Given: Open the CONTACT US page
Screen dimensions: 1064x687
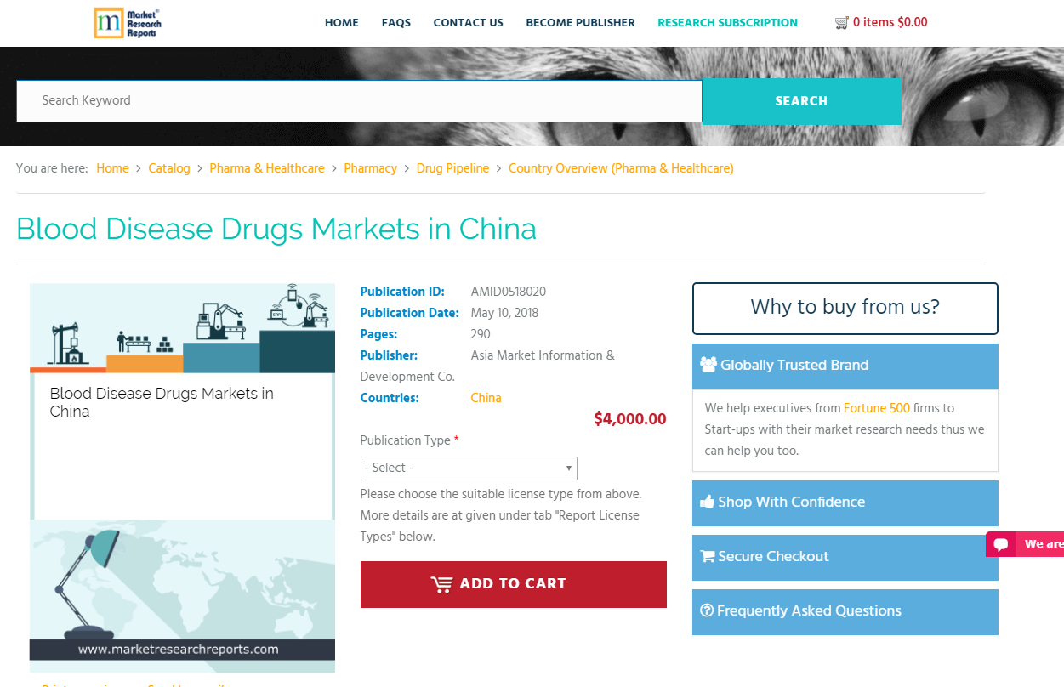Looking at the screenshot, I should coord(469,23).
